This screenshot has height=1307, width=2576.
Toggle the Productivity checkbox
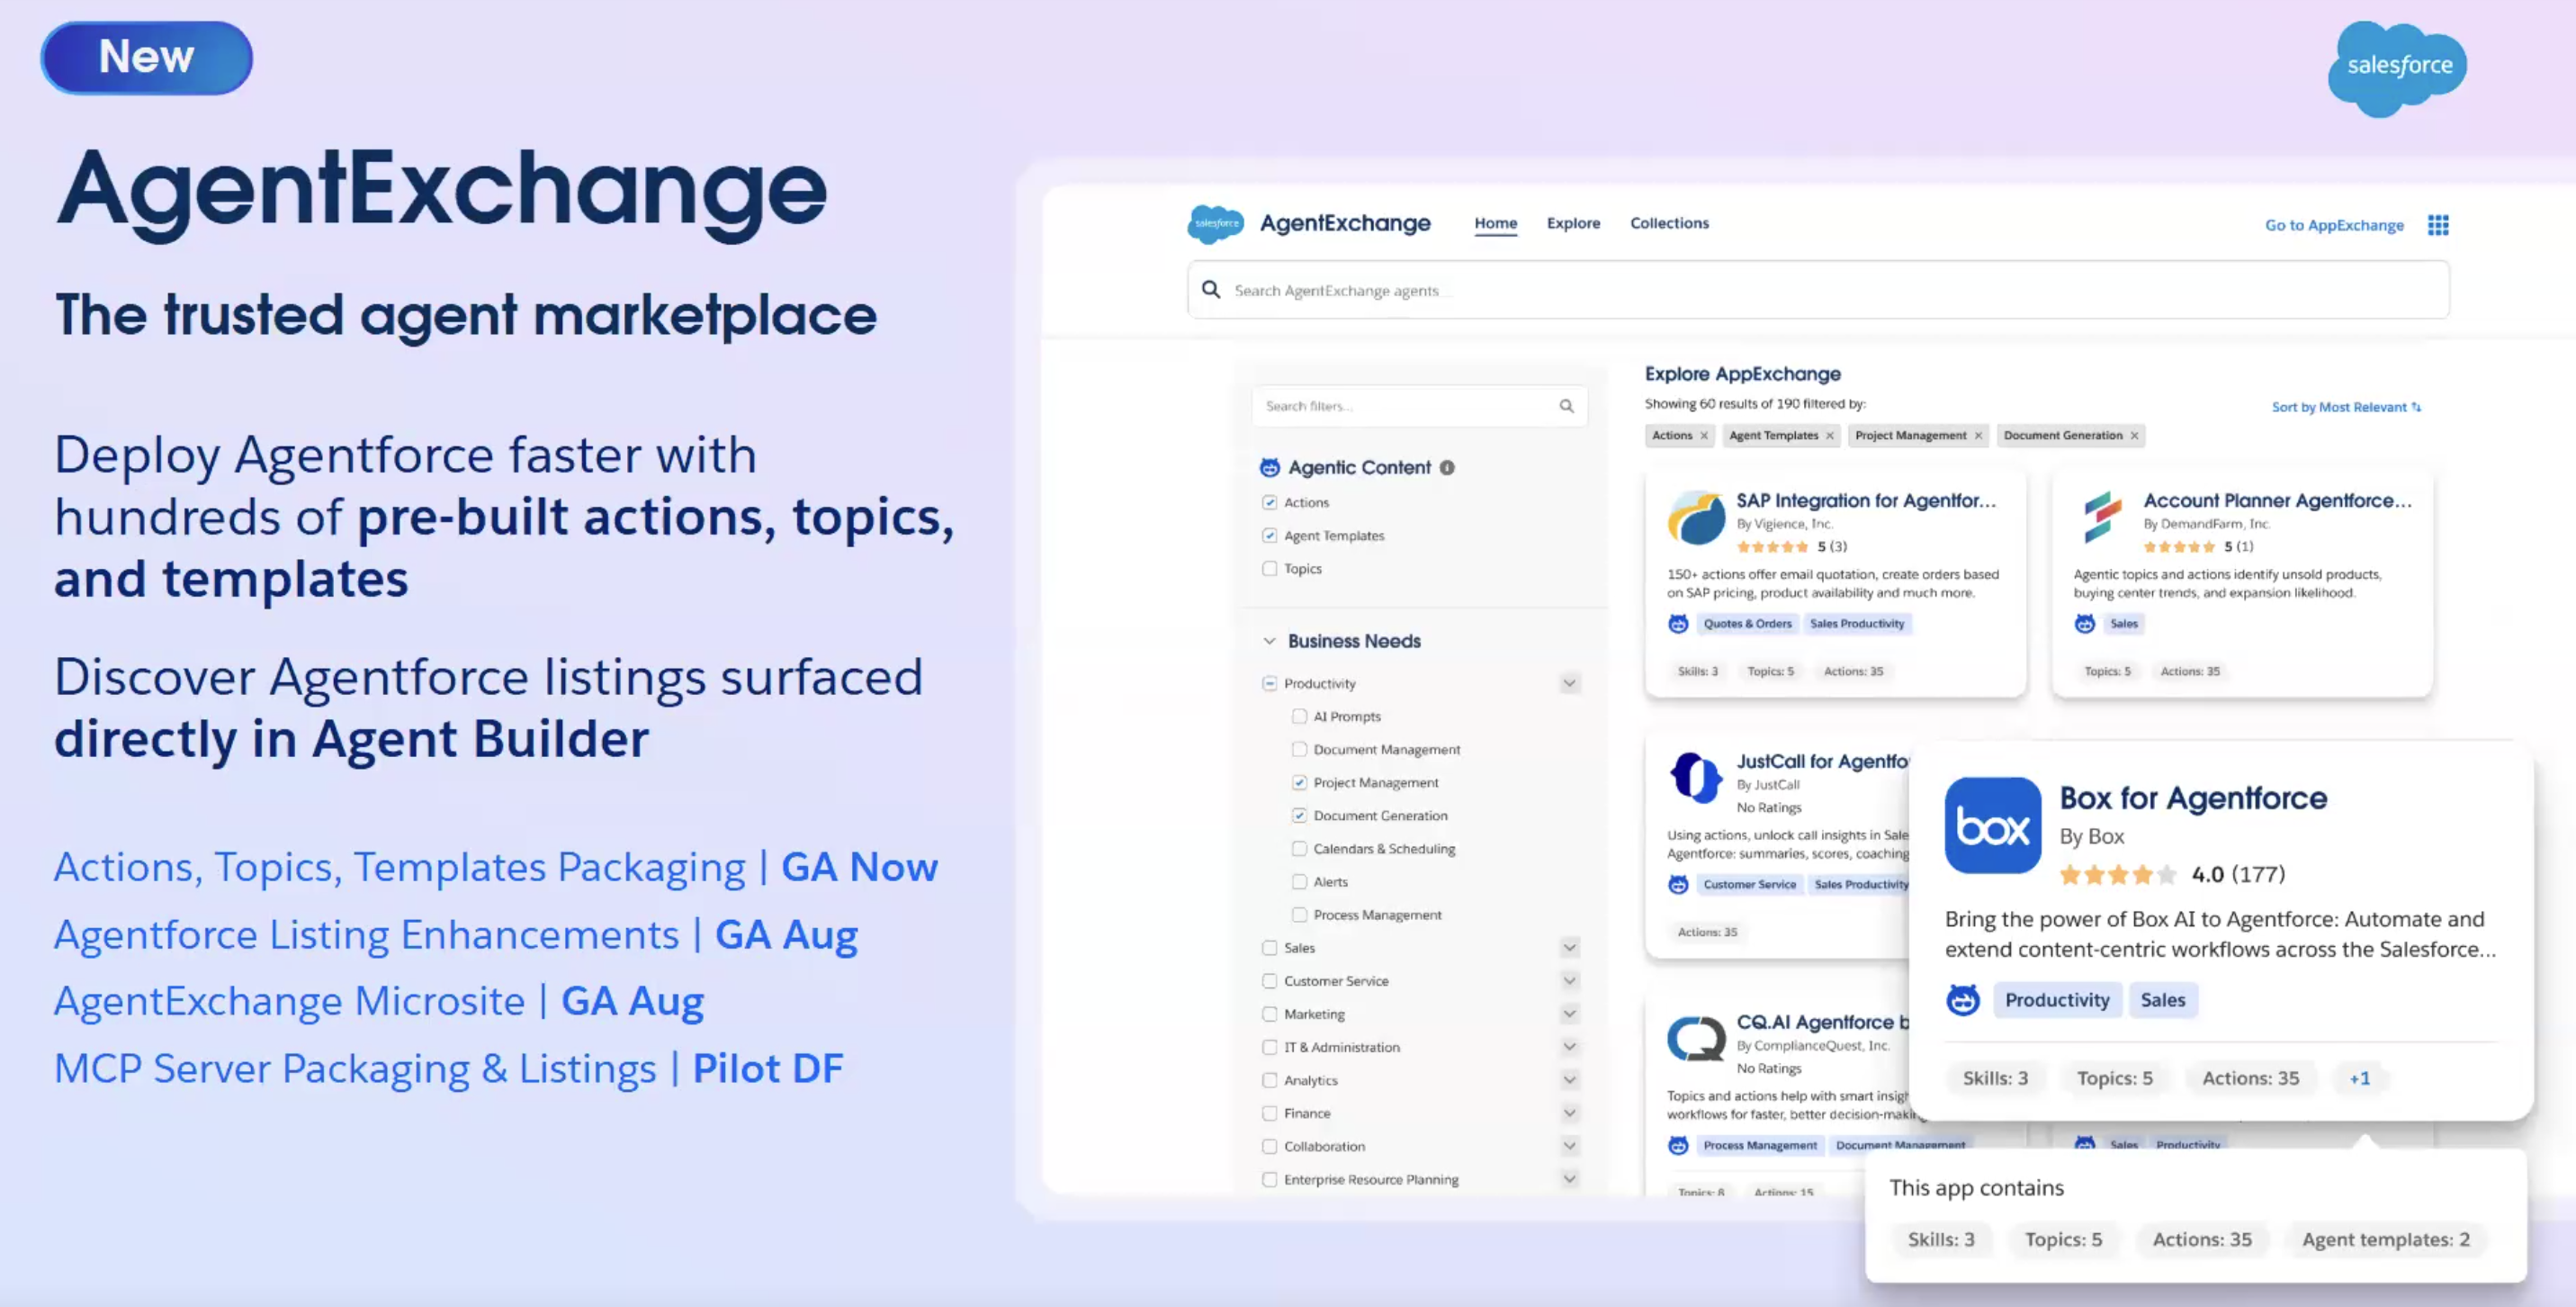pyautogui.click(x=1269, y=683)
